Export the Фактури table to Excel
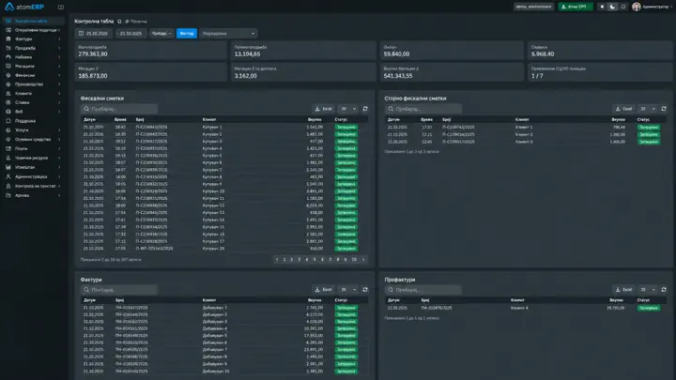The image size is (676, 380). tap(324, 290)
